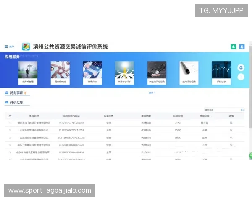Click the 单位类型 column header

(x=146, y=116)
